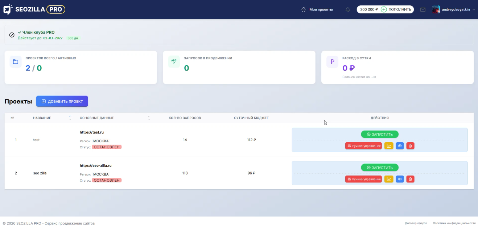Toggle eye view icon for test project

[400, 146]
